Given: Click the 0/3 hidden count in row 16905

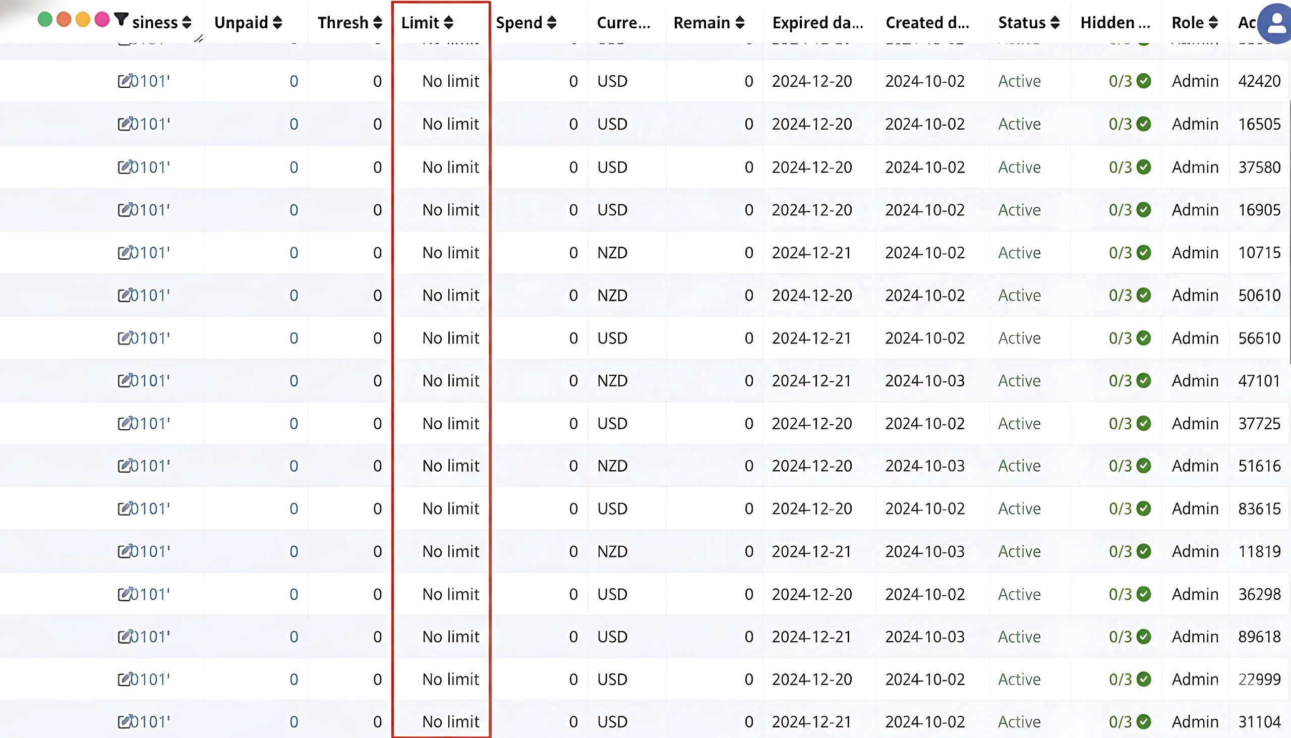Looking at the screenshot, I should pos(1120,209).
